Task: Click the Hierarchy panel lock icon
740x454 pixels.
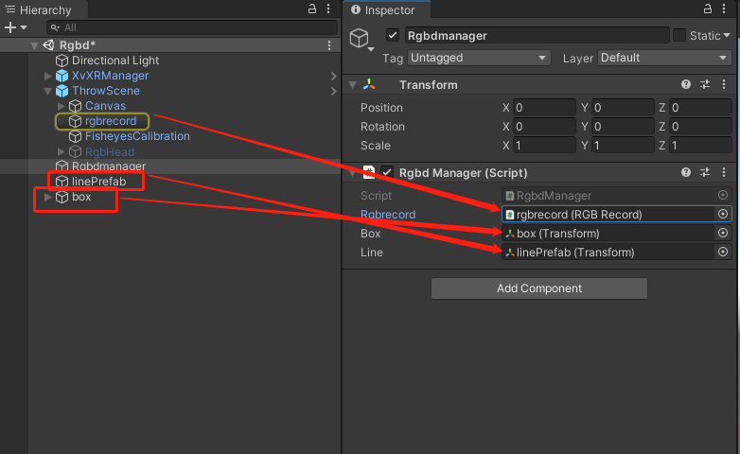Action: [x=312, y=9]
